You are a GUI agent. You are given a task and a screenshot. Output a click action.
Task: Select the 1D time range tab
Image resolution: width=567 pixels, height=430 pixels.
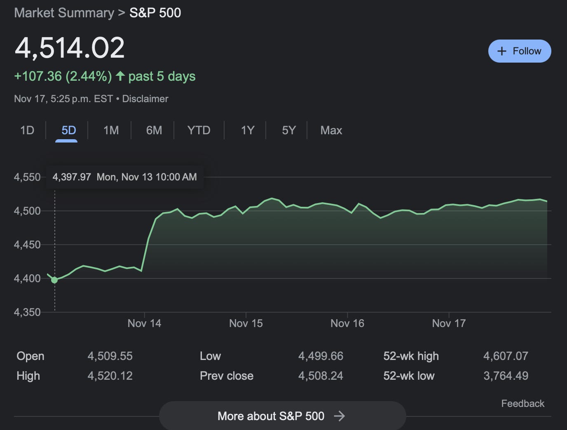pyautogui.click(x=27, y=131)
